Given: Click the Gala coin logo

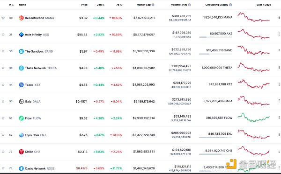Looking at the screenshot, I should pos(22,101).
